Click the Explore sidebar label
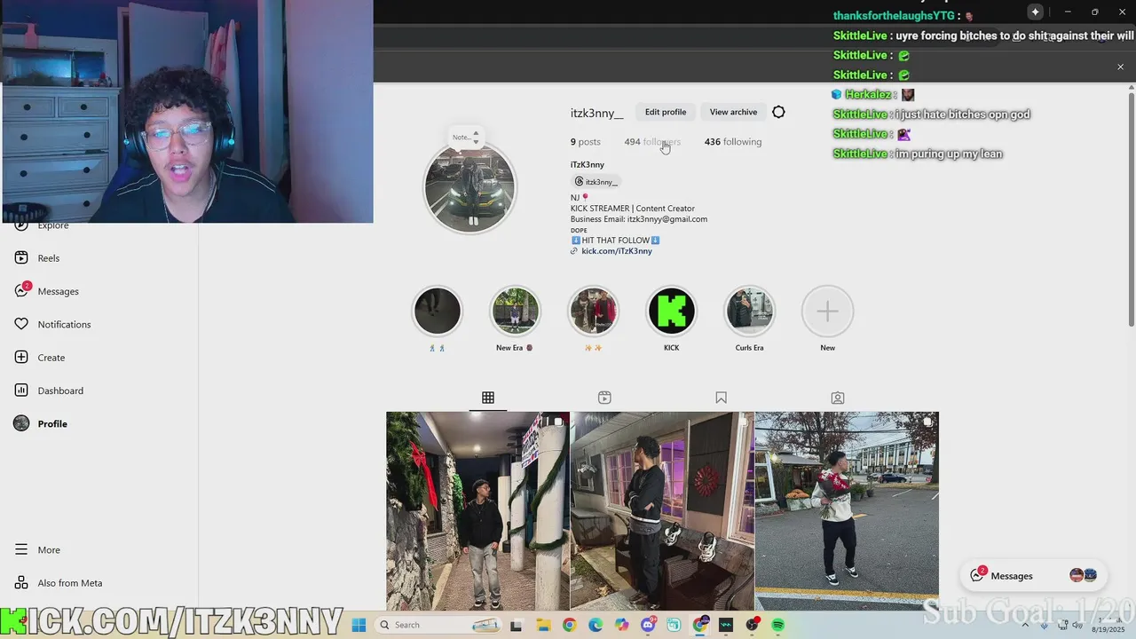 click(x=52, y=225)
